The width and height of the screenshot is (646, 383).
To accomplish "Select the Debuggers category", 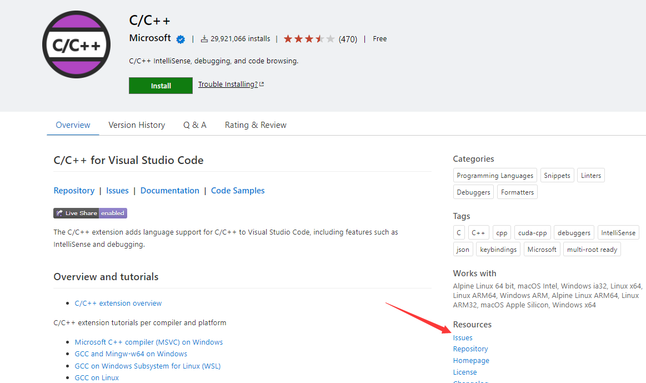I will point(473,192).
